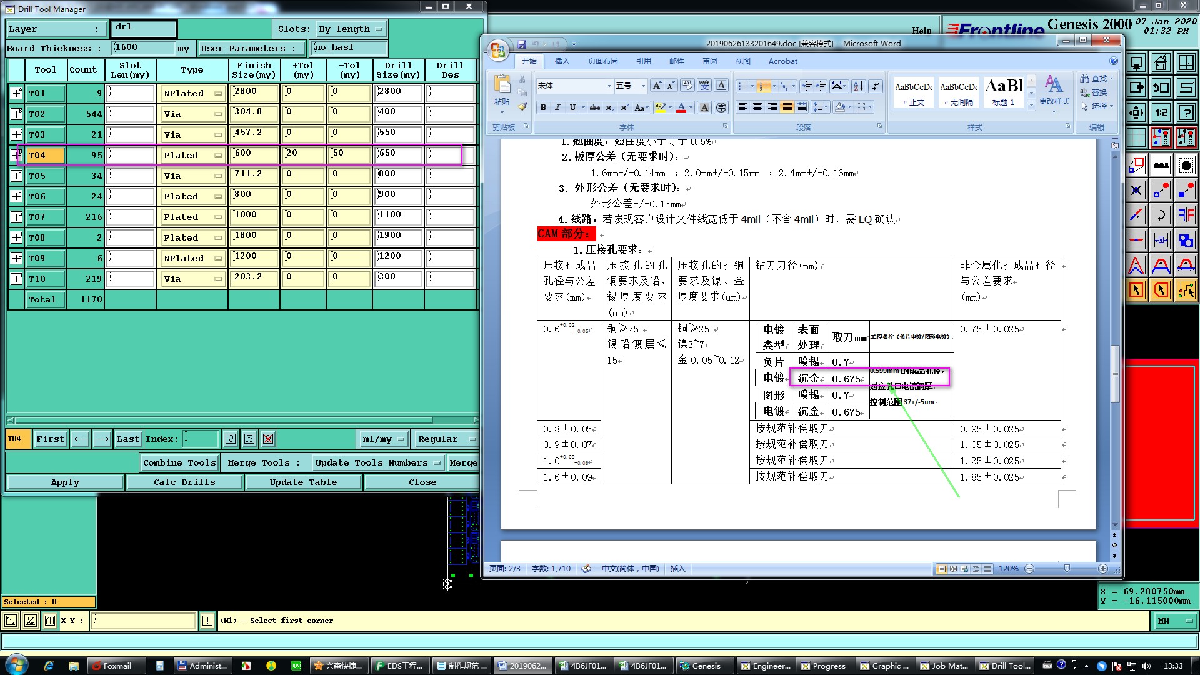Click the Word zoom slider handle
Viewport: 1200px width, 675px height.
1066,568
